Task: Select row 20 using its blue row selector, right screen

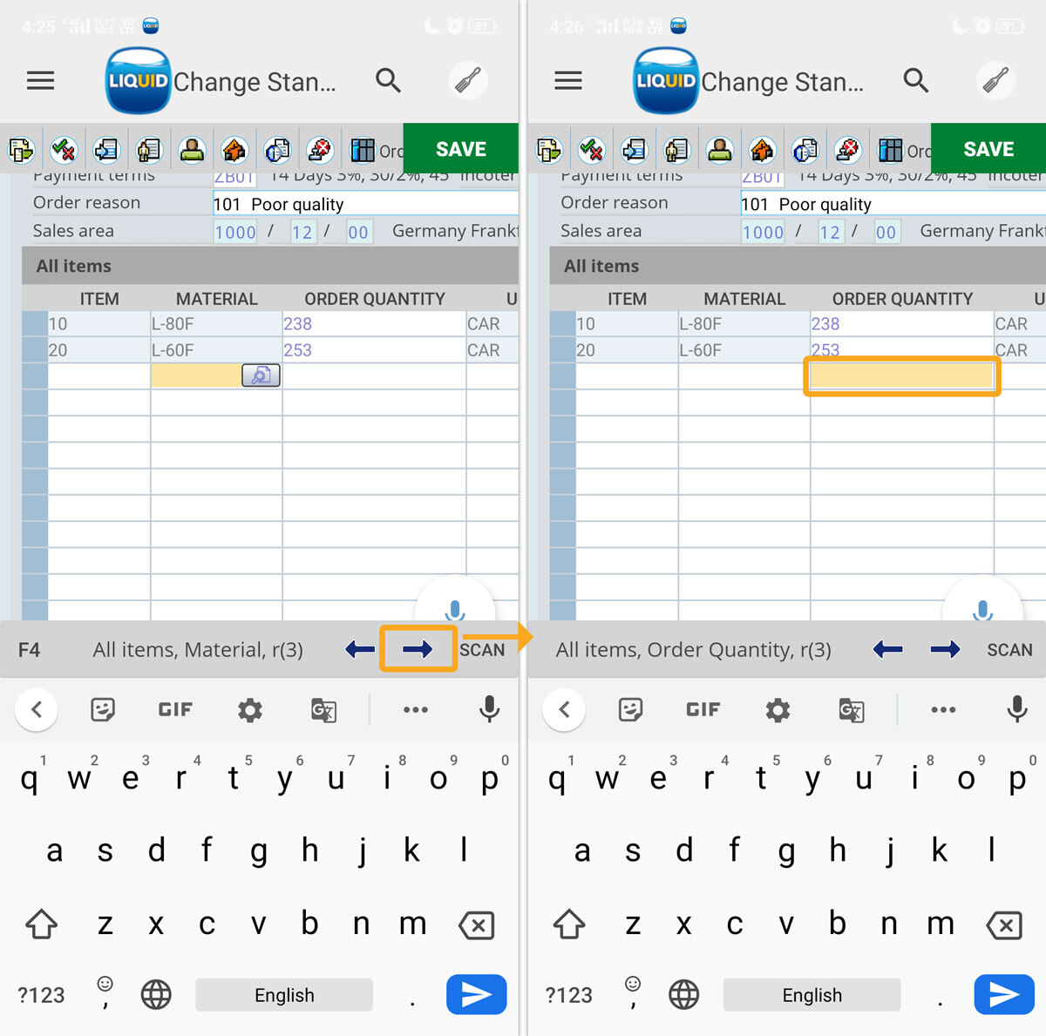Action: [562, 350]
